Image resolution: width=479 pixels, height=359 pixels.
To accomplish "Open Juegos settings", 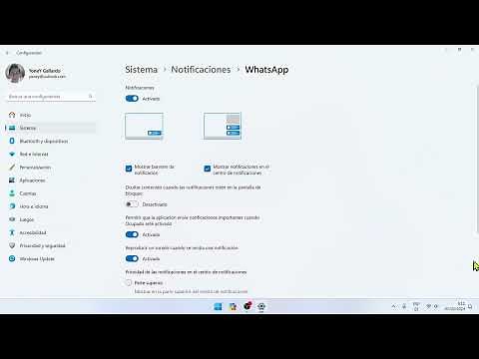I will [x=50, y=219].
